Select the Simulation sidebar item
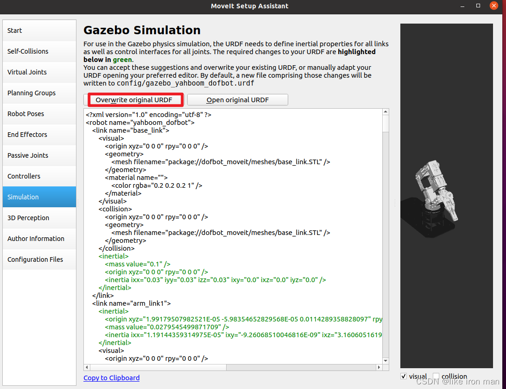The width and height of the screenshot is (506, 389). [39, 197]
